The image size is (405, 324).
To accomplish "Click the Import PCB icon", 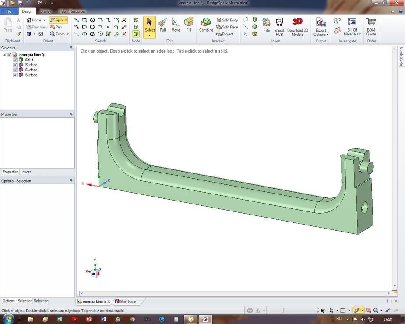I will click(x=279, y=26).
